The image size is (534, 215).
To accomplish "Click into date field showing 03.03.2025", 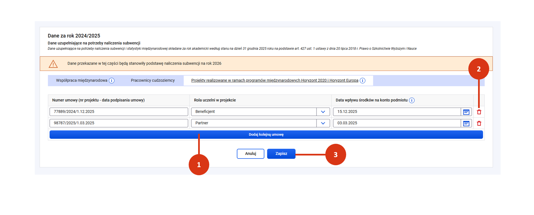I will point(397,123).
